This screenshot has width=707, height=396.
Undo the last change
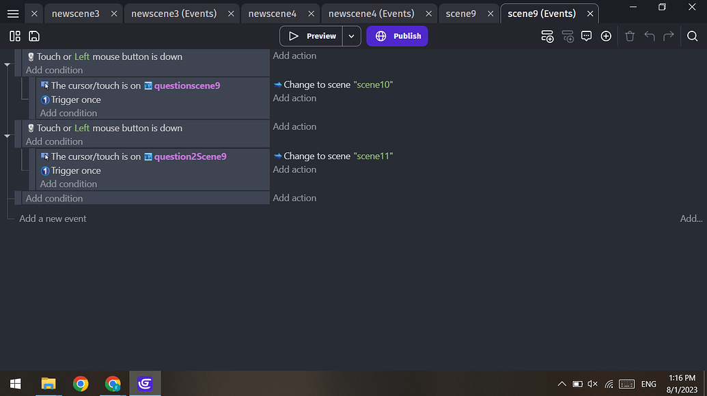(650, 36)
